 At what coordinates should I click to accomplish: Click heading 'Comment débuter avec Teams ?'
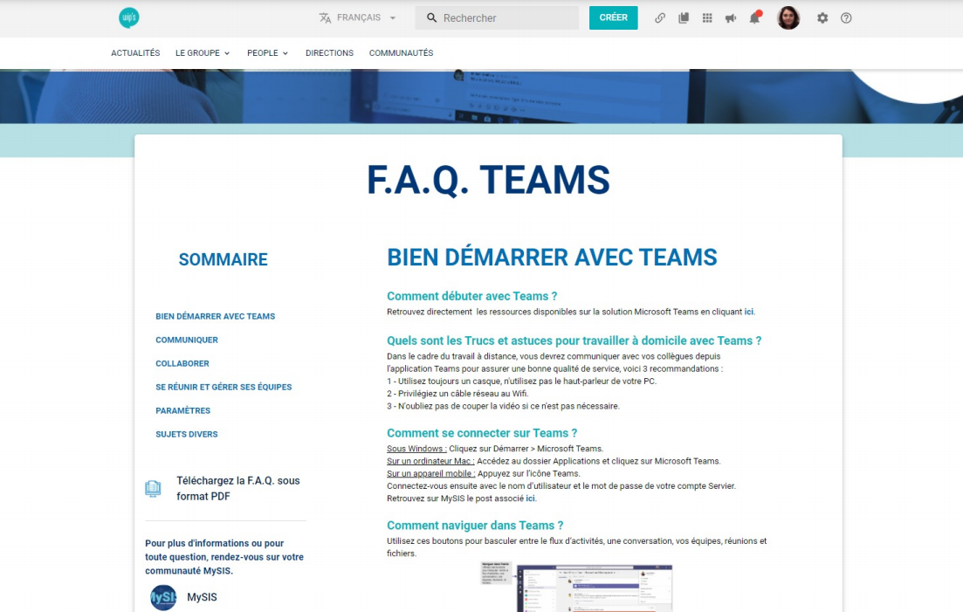click(x=471, y=296)
